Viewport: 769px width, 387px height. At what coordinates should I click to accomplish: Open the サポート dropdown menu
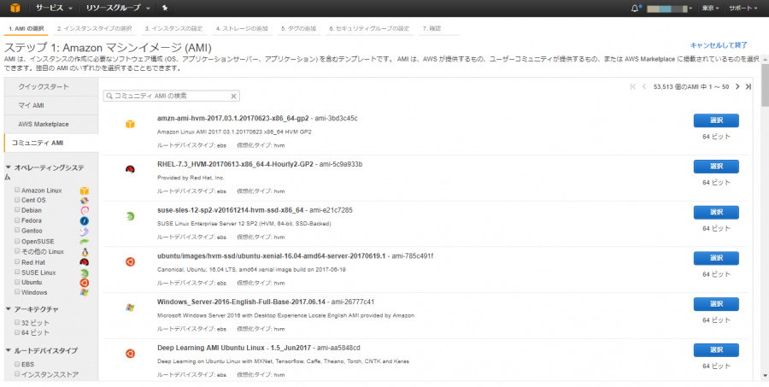pos(743,9)
